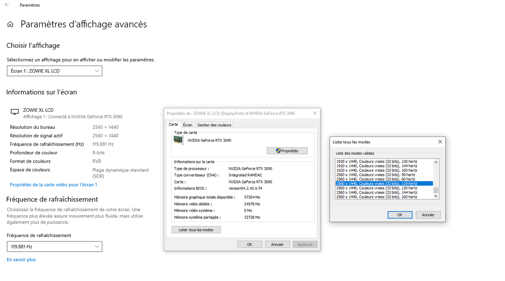This screenshot has height=281, width=505.
Task: Click OK in Lister tous les modes dialog
Action: 400,215
